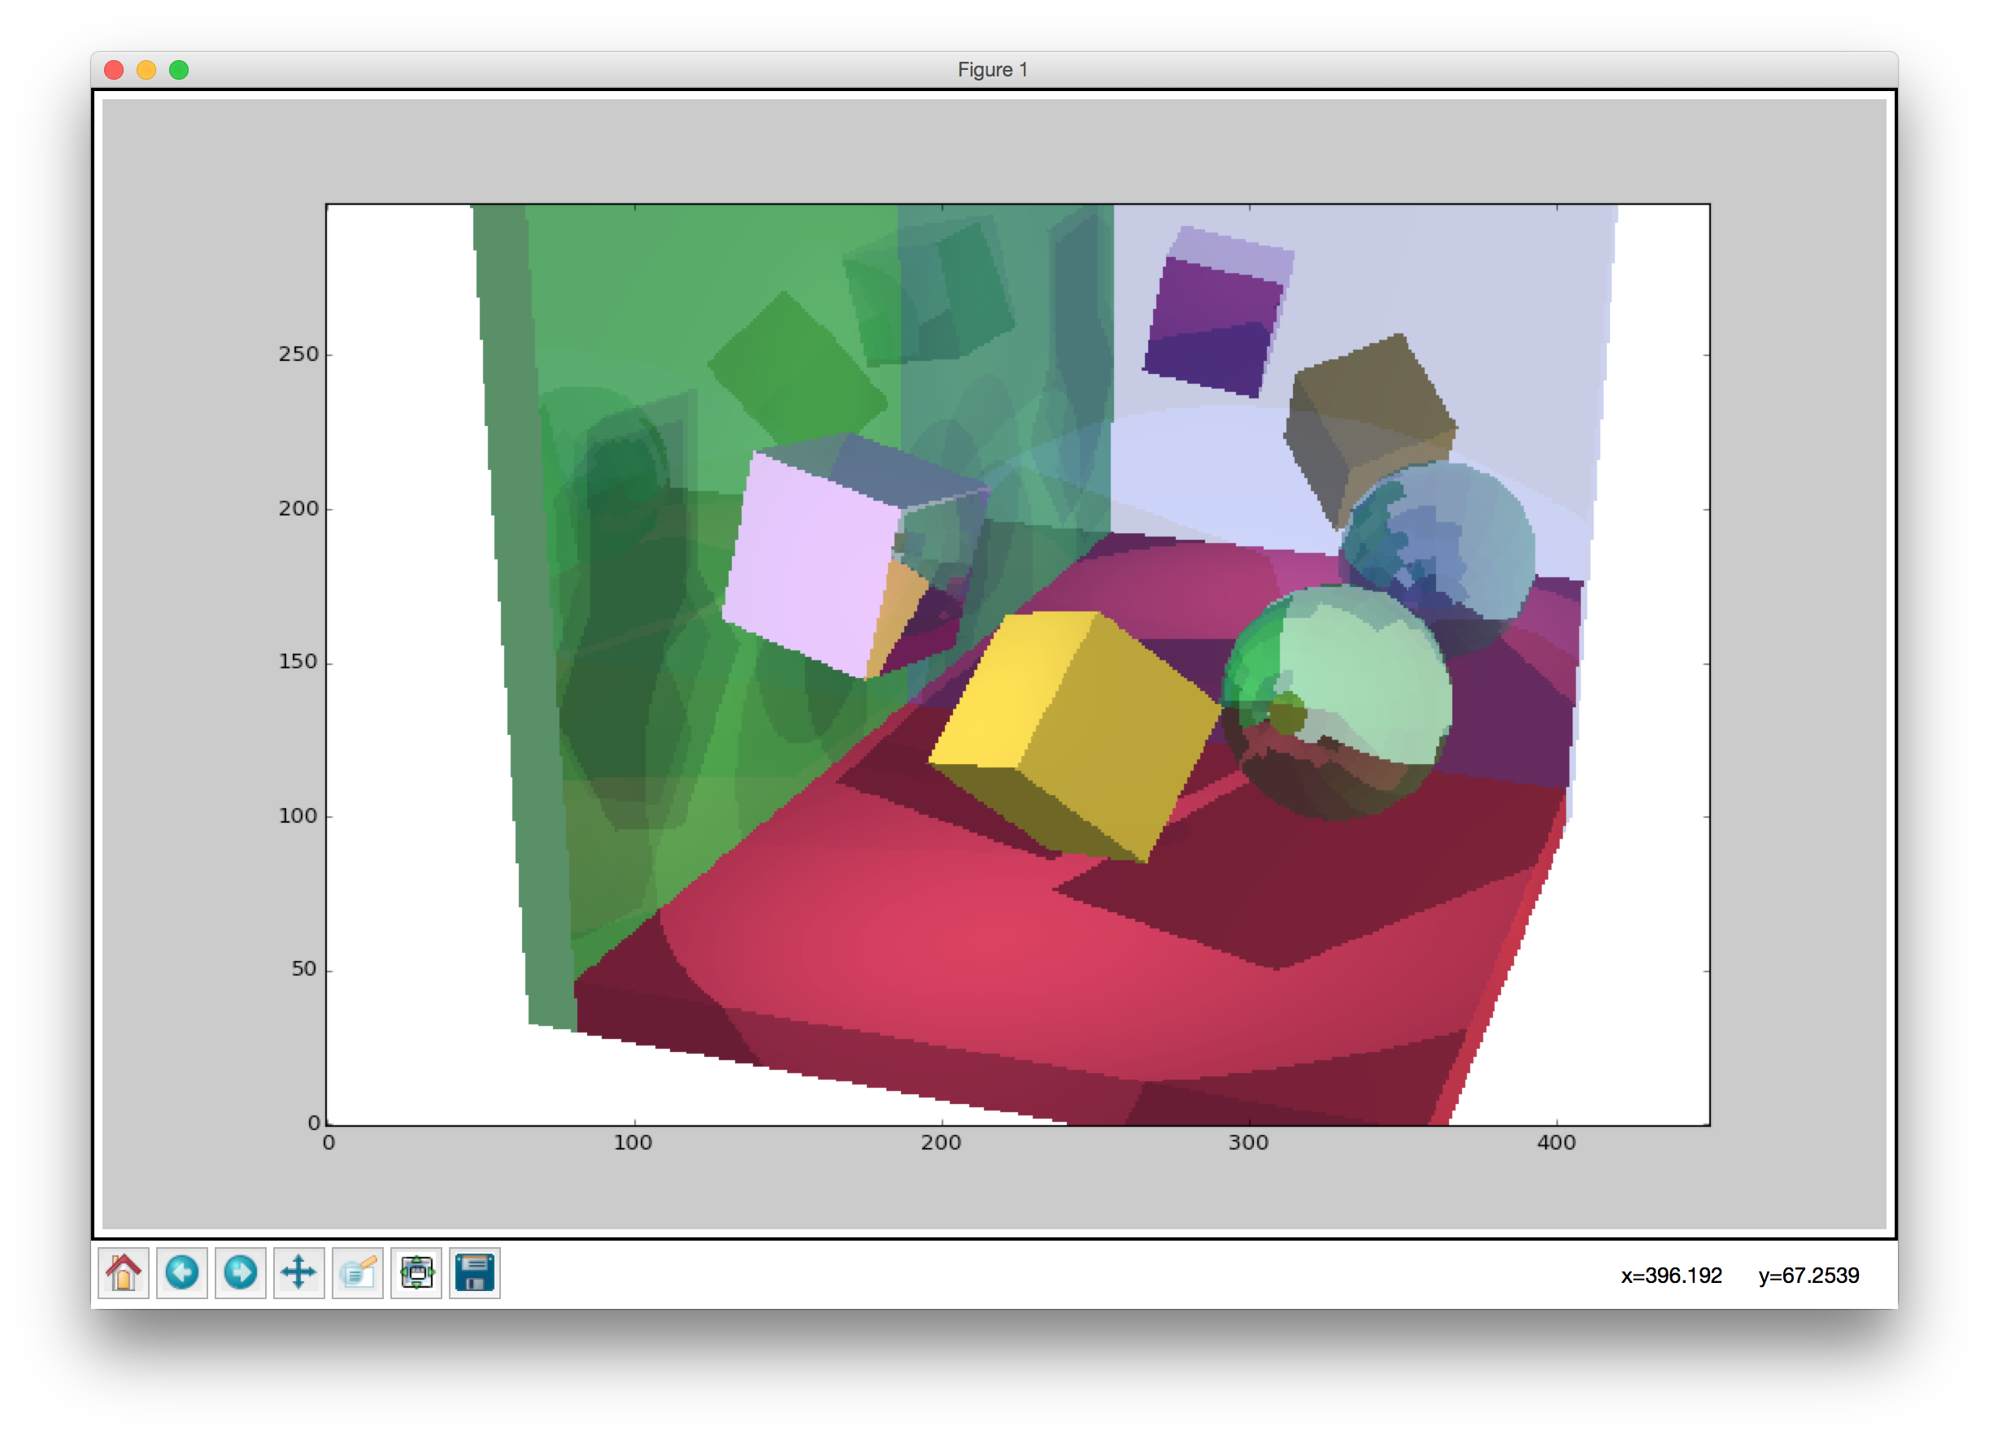This screenshot has width=1989, height=1439.
Task: Click the yellow minimize window button
Action: coord(146,70)
